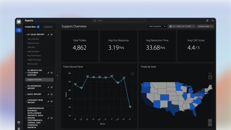This screenshot has height=130, width=231.
Task: Click the Total Tickets card
Action: pyautogui.click(x=80, y=46)
